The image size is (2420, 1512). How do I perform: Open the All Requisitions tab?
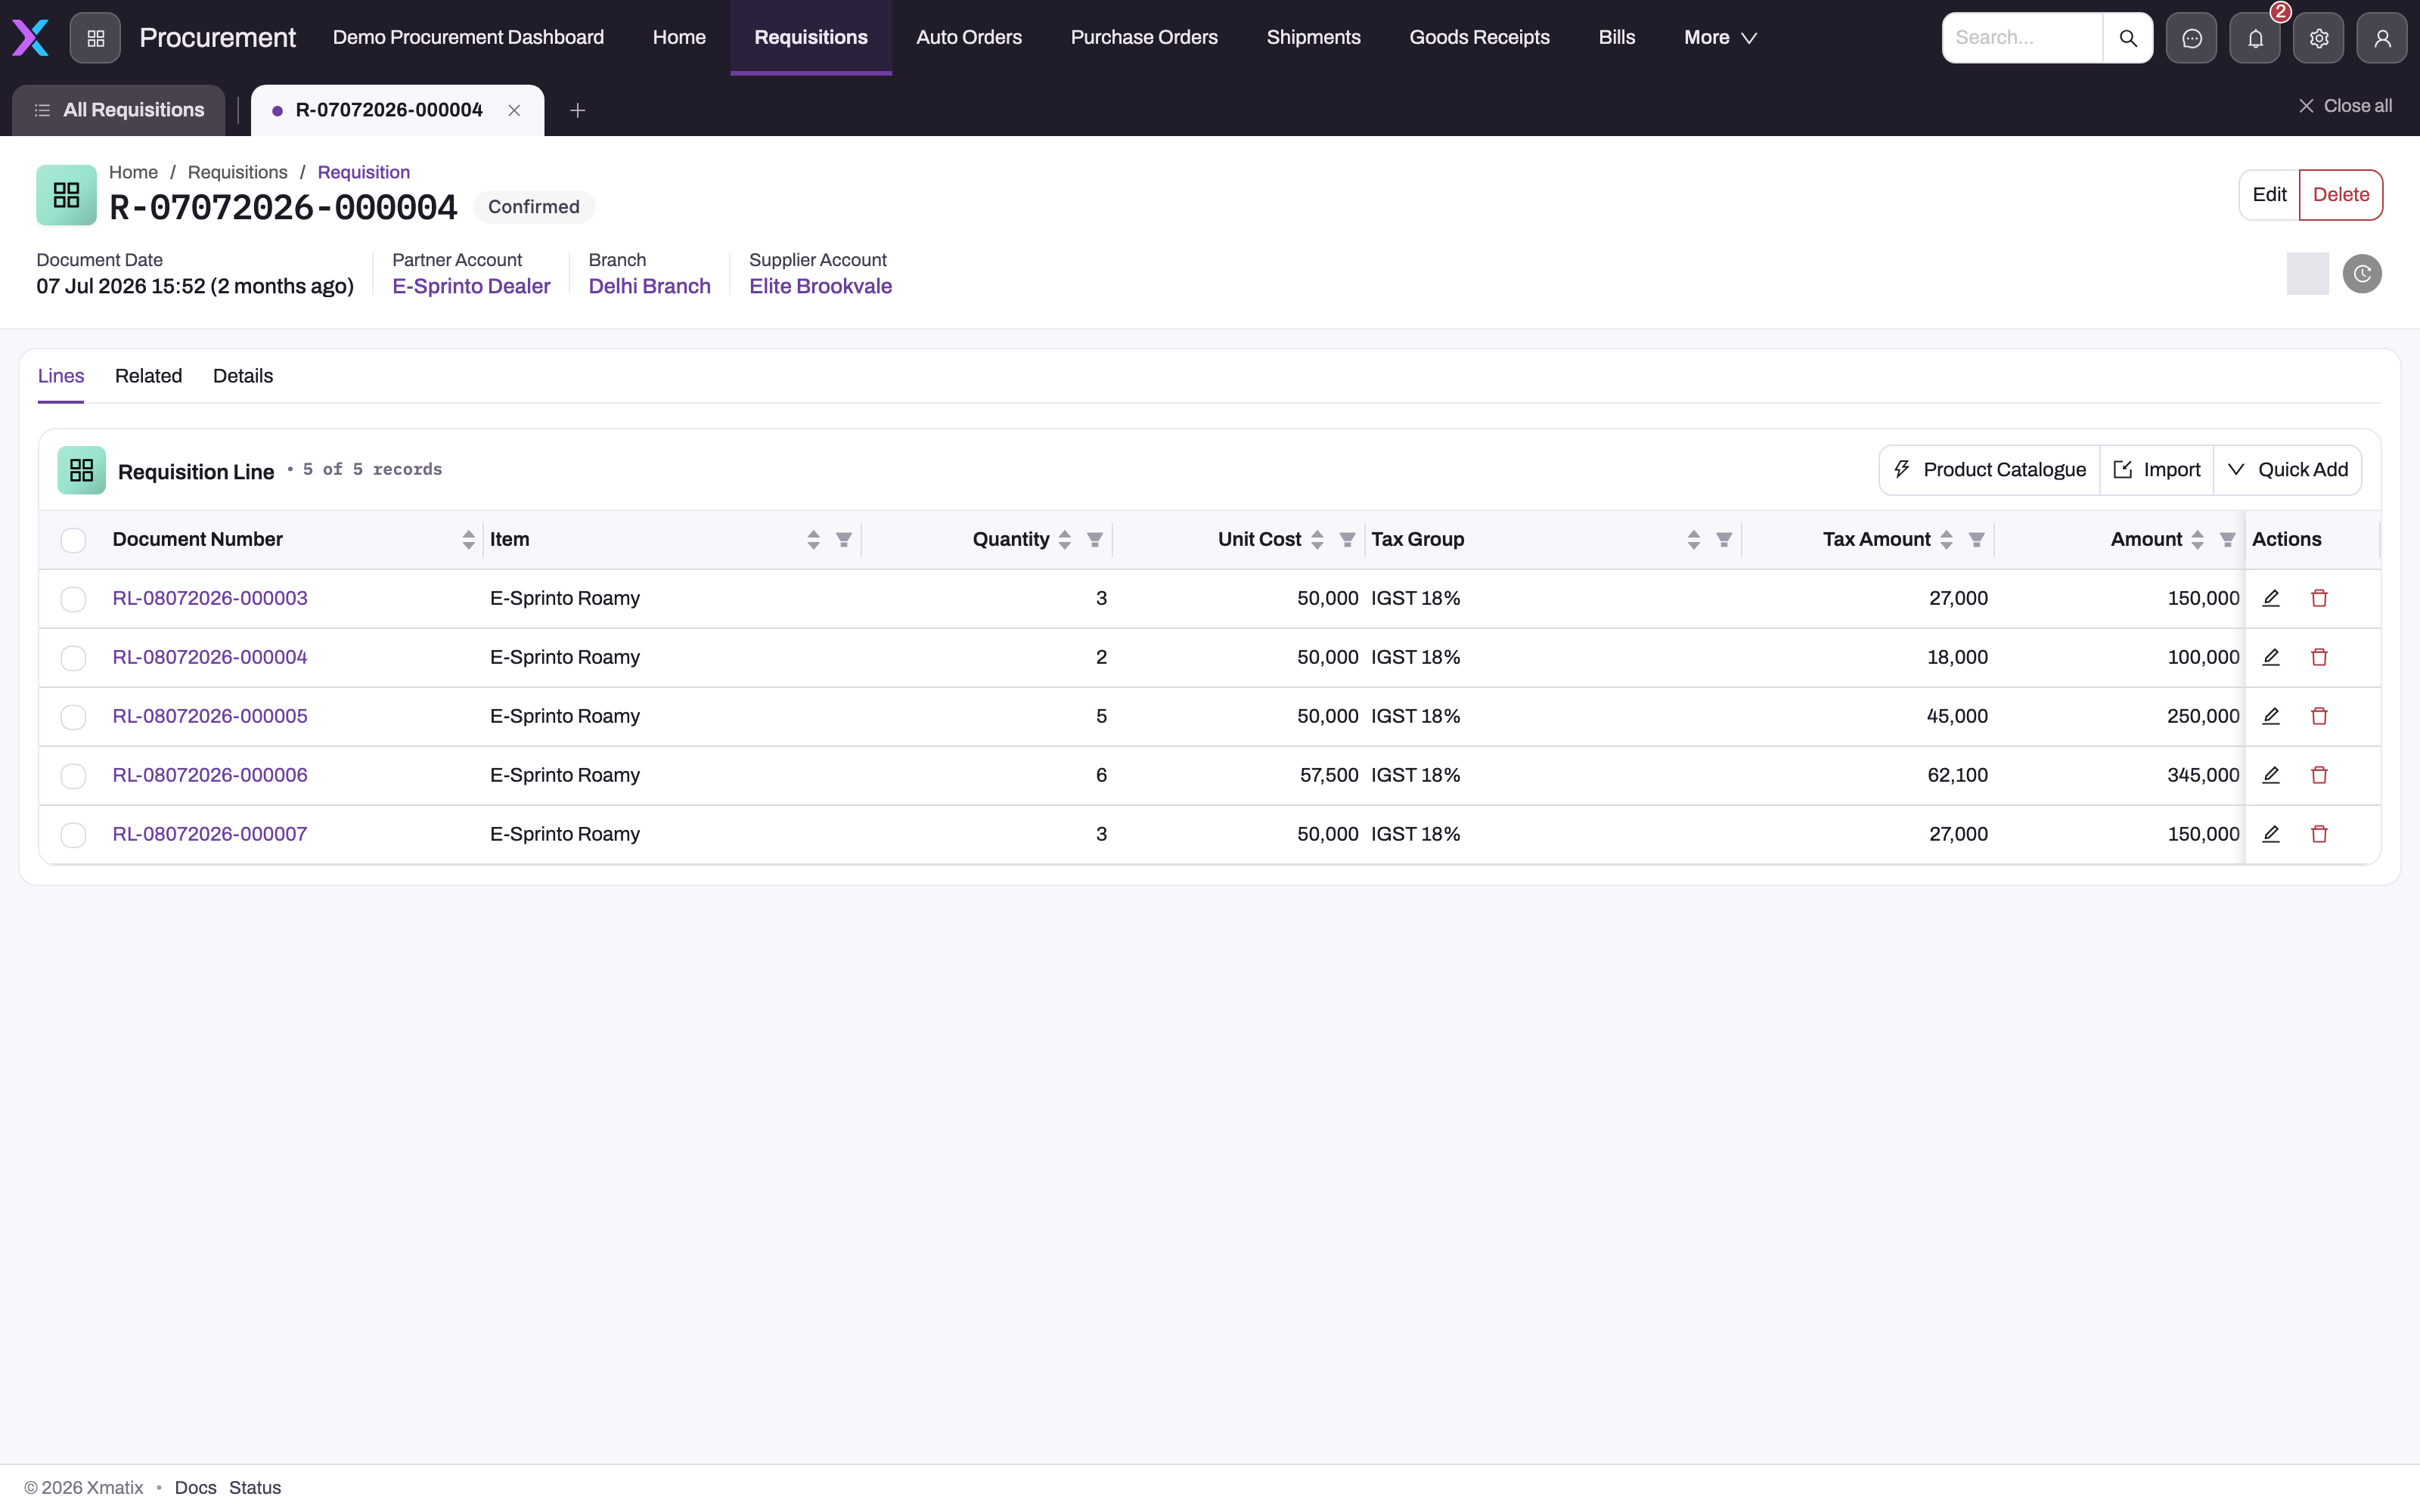pos(119,110)
